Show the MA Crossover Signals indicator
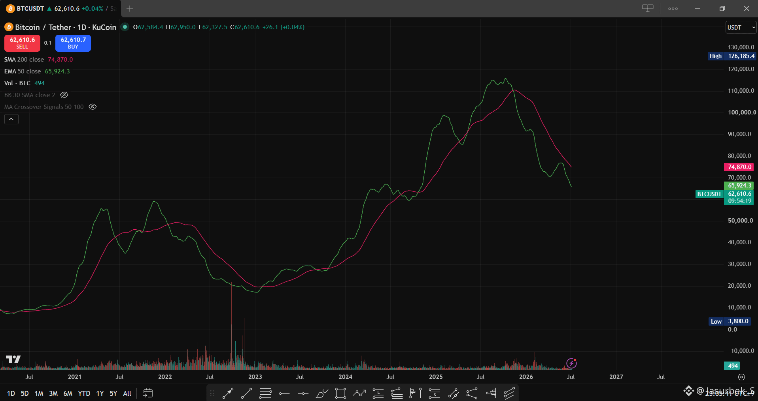Image resolution: width=758 pixels, height=401 pixels. [x=93, y=107]
